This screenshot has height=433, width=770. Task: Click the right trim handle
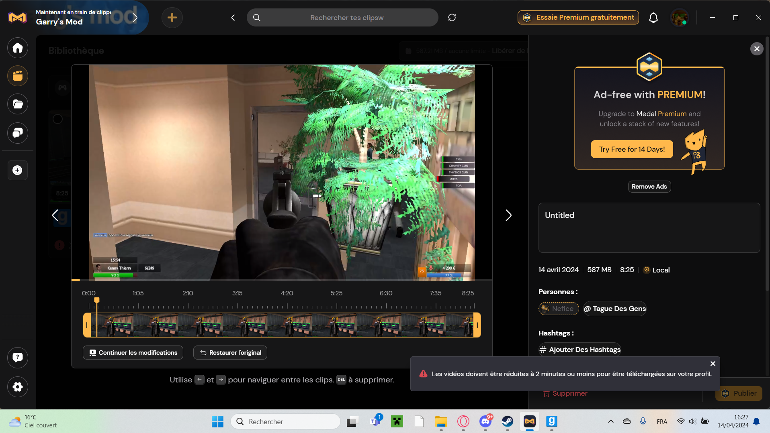pos(477,325)
